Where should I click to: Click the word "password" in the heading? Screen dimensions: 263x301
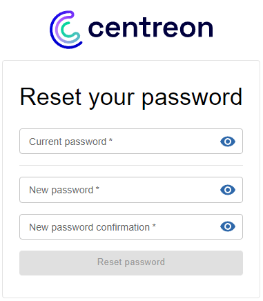[x=192, y=98]
